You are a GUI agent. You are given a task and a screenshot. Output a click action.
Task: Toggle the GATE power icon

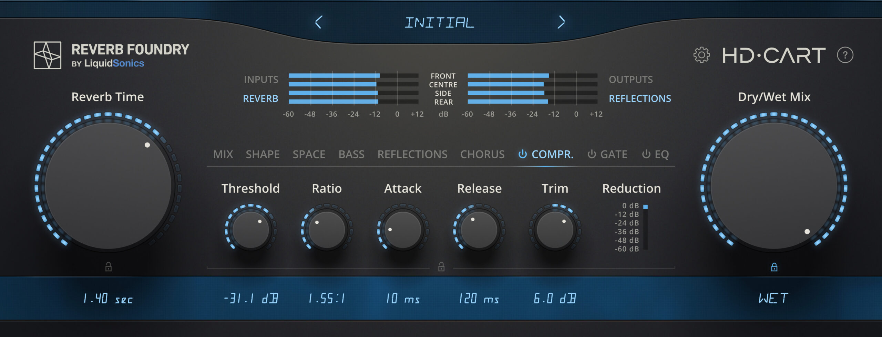pos(592,154)
